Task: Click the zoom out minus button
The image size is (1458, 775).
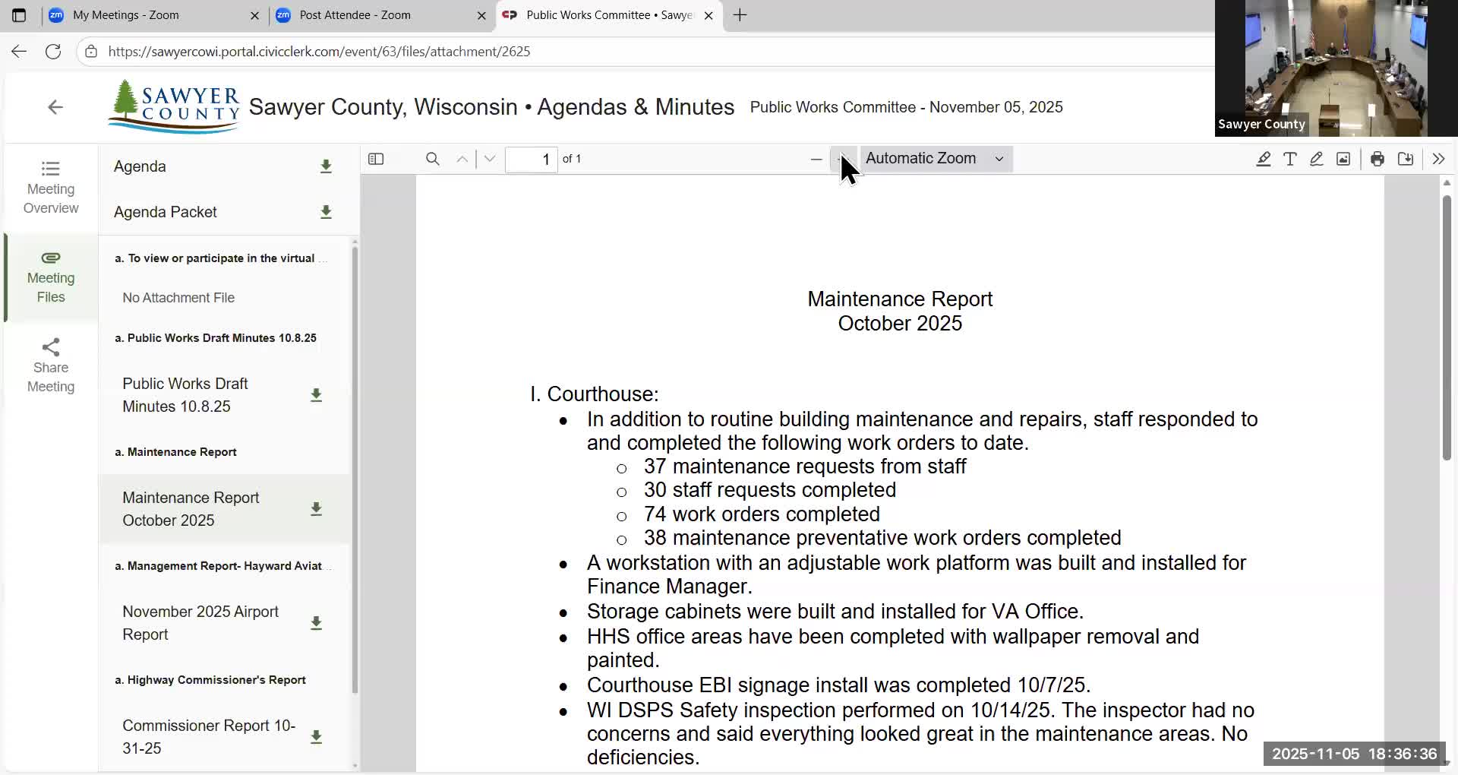Action: pyautogui.click(x=816, y=159)
